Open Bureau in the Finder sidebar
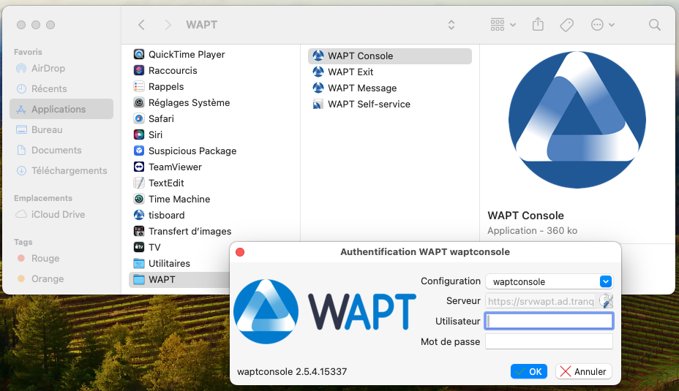 point(61,130)
